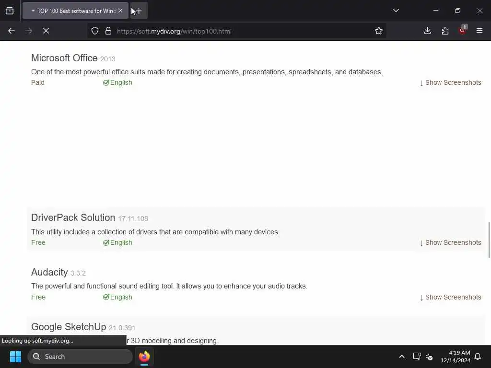The height and width of the screenshot is (368, 491).
Task: Minimize the Firefox window
Action: click(x=435, y=11)
